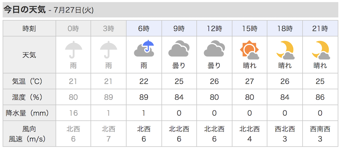Click the cloudy icon at 12時
This screenshot has width=342, height=150.
214,48
